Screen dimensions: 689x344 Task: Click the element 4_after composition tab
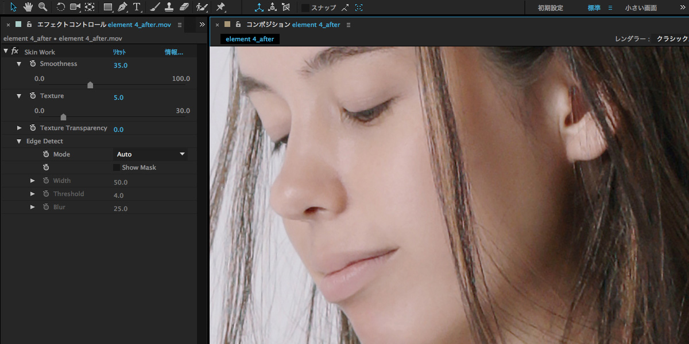tap(250, 39)
